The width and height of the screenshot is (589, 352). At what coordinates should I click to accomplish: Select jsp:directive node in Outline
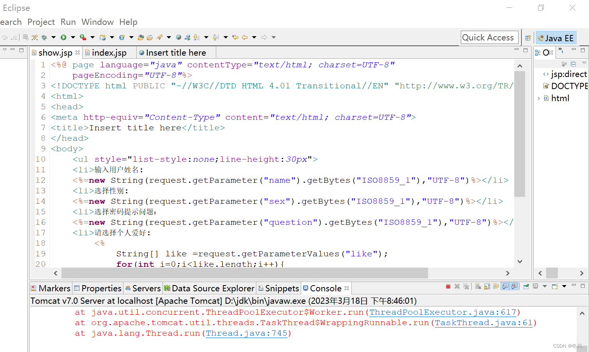coord(565,74)
